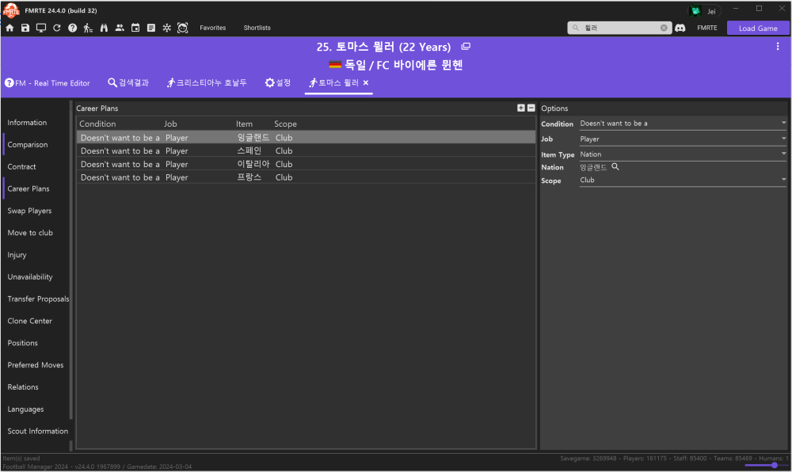Switch to FM - Real Time Editor tab
792x472 pixels.
pos(48,83)
